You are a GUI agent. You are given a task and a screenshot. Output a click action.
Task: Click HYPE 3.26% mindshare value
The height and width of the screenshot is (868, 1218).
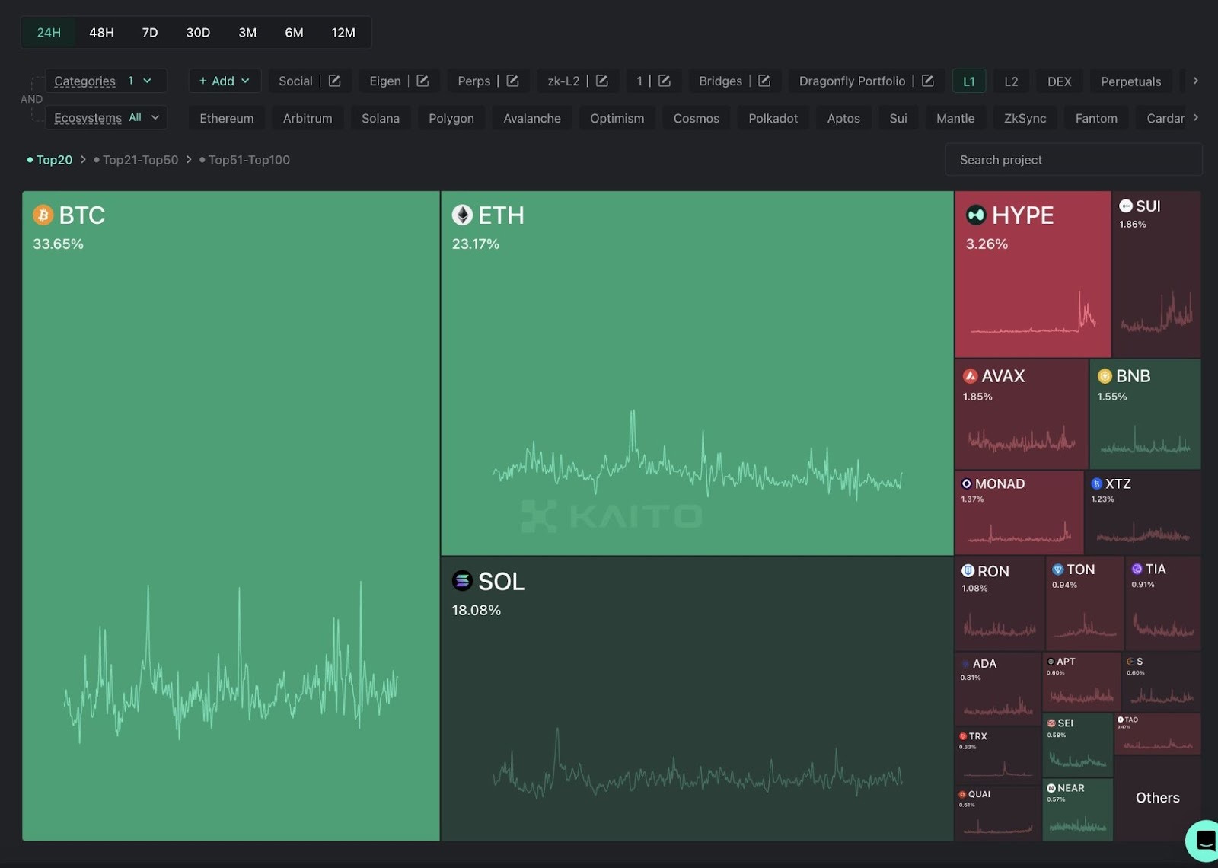pos(987,244)
